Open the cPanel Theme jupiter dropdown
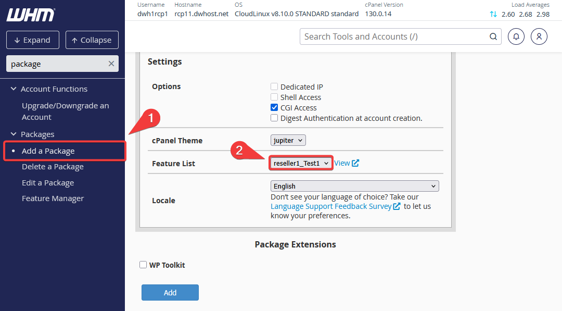Viewport: 562px width, 311px height. click(x=288, y=140)
